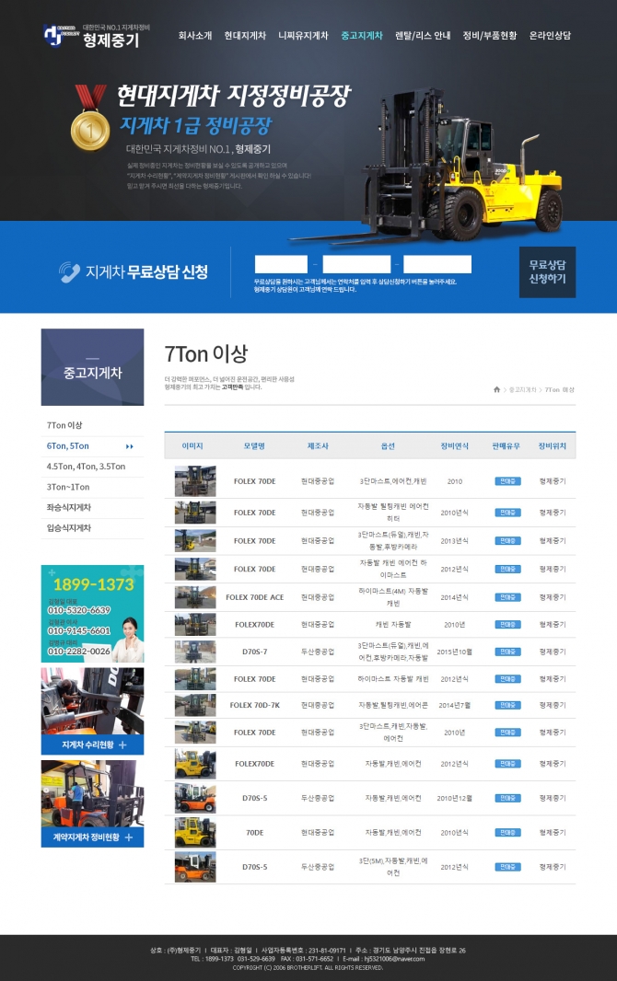Click the 판매중 badge in the 70DE 현대중공업 row
Viewport: 617px width, 981px height.
click(507, 833)
